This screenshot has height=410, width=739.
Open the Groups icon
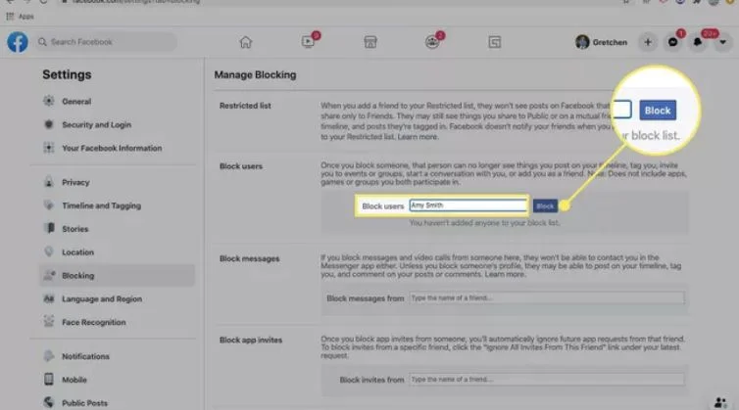[x=432, y=42]
